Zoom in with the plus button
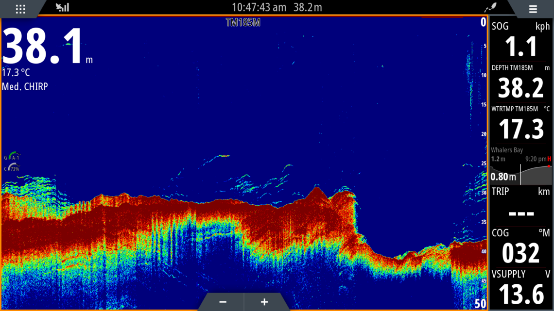 (x=264, y=302)
